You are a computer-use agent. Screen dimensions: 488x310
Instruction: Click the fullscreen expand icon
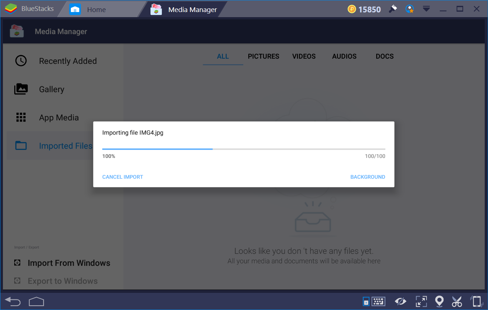421,301
